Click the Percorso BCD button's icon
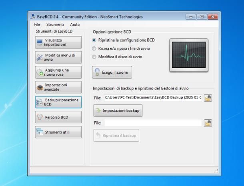The width and height of the screenshot is (244, 186). pyautogui.click(x=40, y=117)
